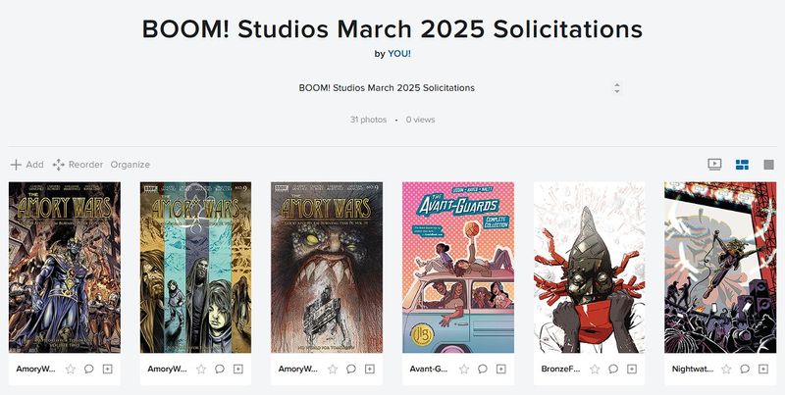The height and width of the screenshot is (395, 785).
Task: Click the album dropdown's up-down arrows
Action: (x=616, y=87)
